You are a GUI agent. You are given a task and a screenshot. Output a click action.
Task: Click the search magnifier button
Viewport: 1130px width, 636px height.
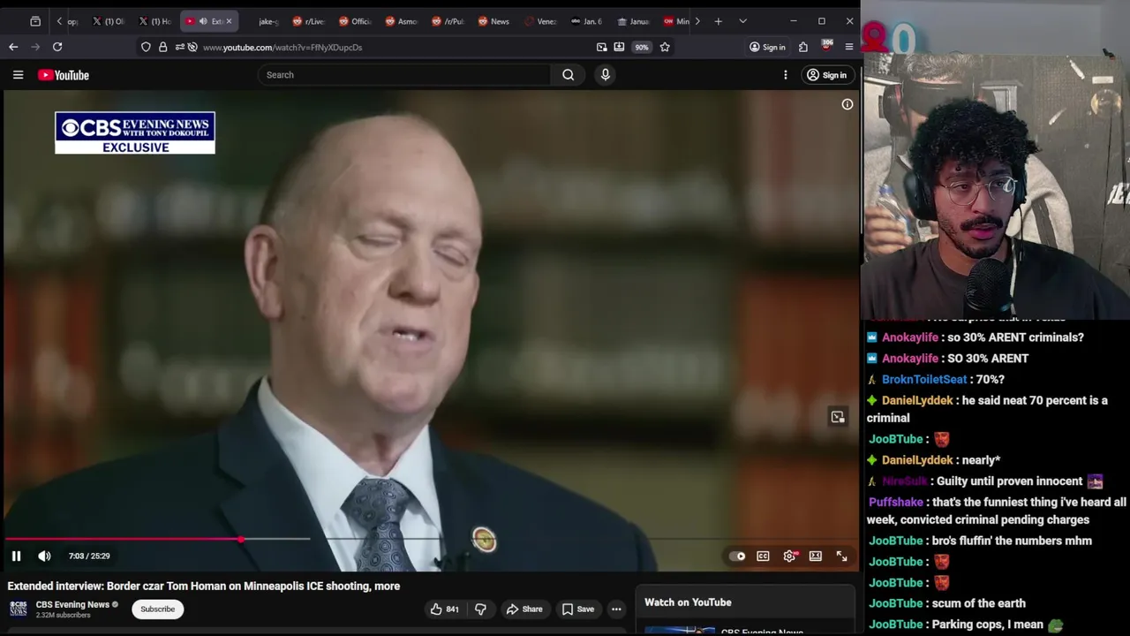[569, 75]
